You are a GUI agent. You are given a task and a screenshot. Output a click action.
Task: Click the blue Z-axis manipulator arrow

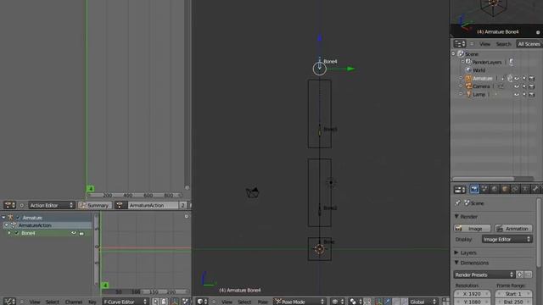click(x=320, y=37)
